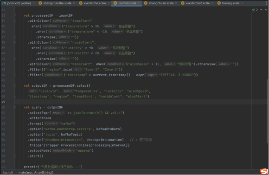The height and width of the screenshot is (175, 269).
Task: Close the xiaofeizhe.scala tab
Action: pos(109,3)
